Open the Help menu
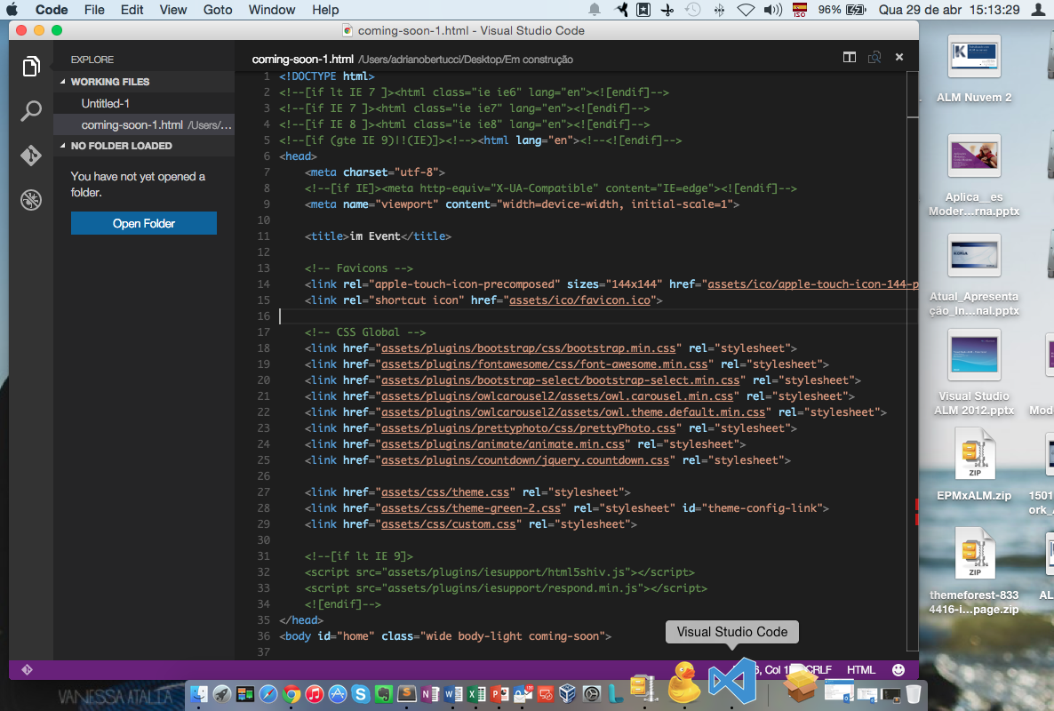 325,10
